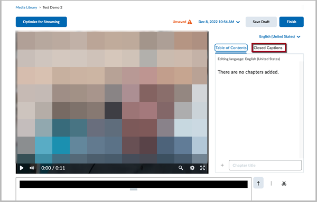The image size is (317, 202).
Task: Save the draft
Action: pos(261,22)
